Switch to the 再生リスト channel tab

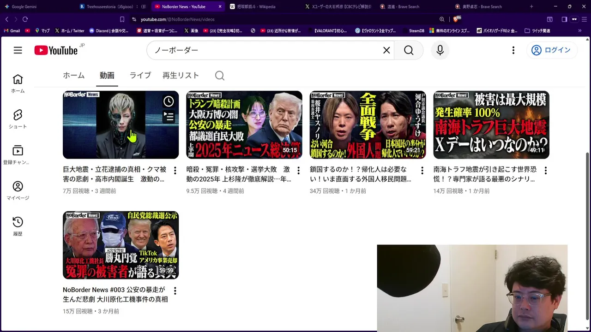coord(181,75)
